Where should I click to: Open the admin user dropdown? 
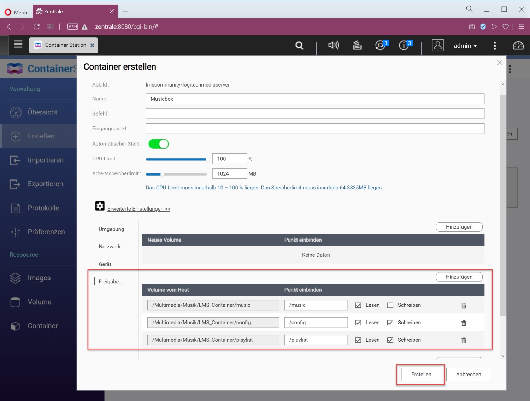tap(465, 46)
